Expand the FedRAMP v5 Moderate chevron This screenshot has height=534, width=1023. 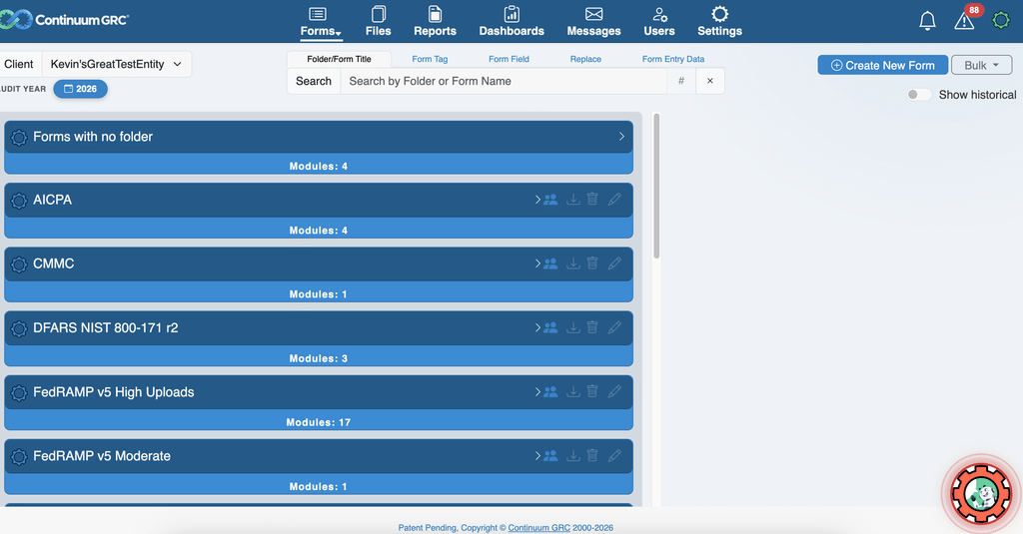tap(537, 456)
